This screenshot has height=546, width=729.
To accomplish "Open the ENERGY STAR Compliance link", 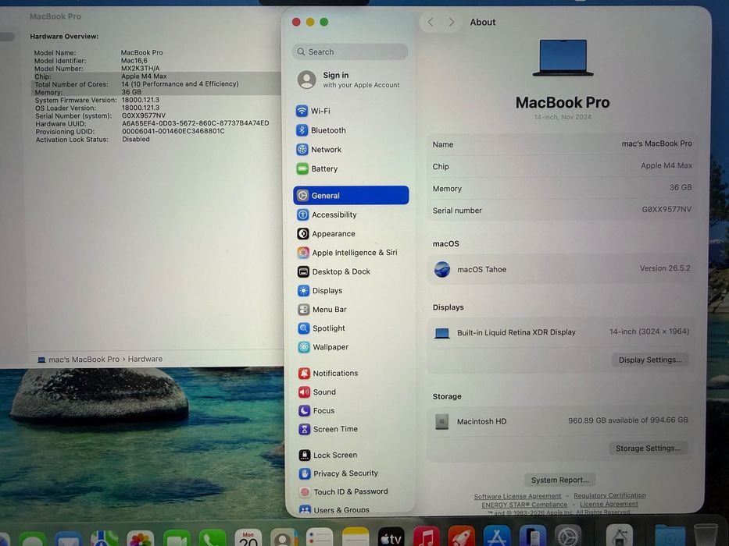I will pyautogui.click(x=524, y=505).
